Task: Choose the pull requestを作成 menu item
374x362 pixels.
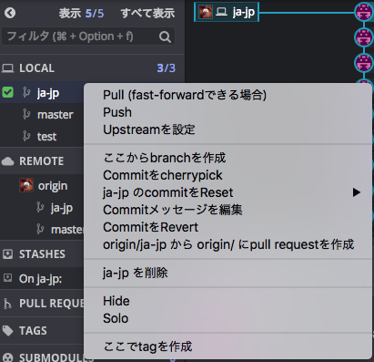Action: pos(227,244)
